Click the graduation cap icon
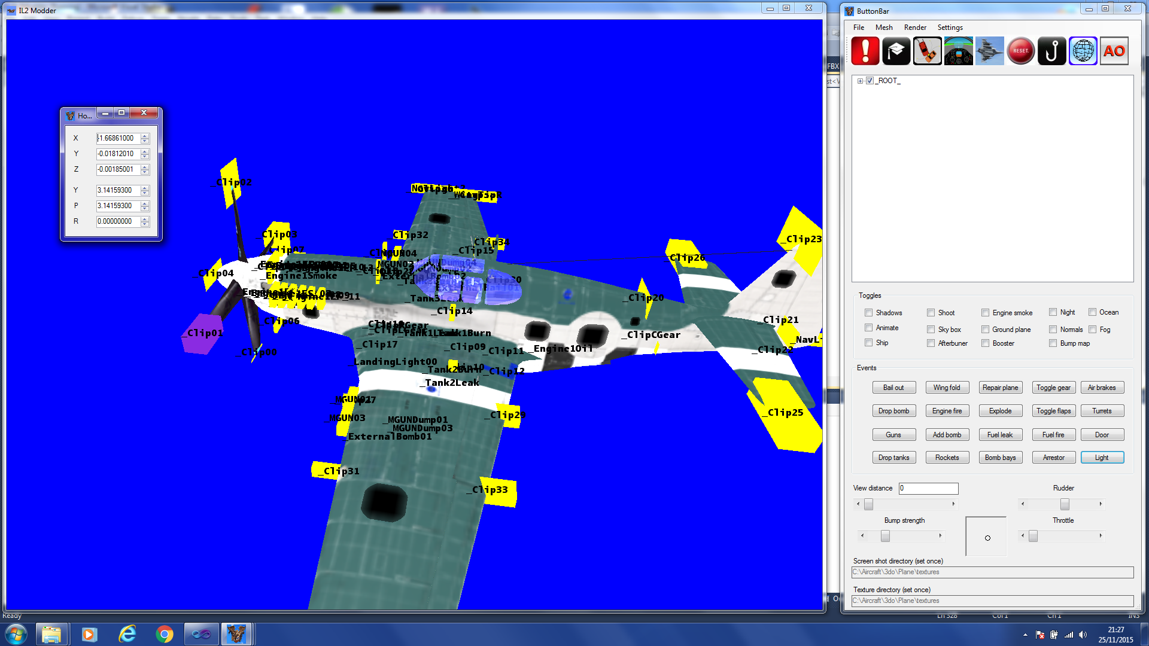 896,51
